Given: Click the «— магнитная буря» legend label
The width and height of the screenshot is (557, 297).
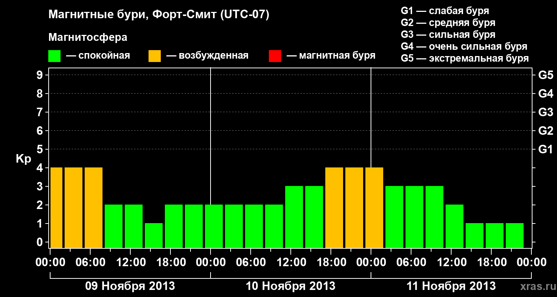Looking at the screenshot, I should coord(331,56).
